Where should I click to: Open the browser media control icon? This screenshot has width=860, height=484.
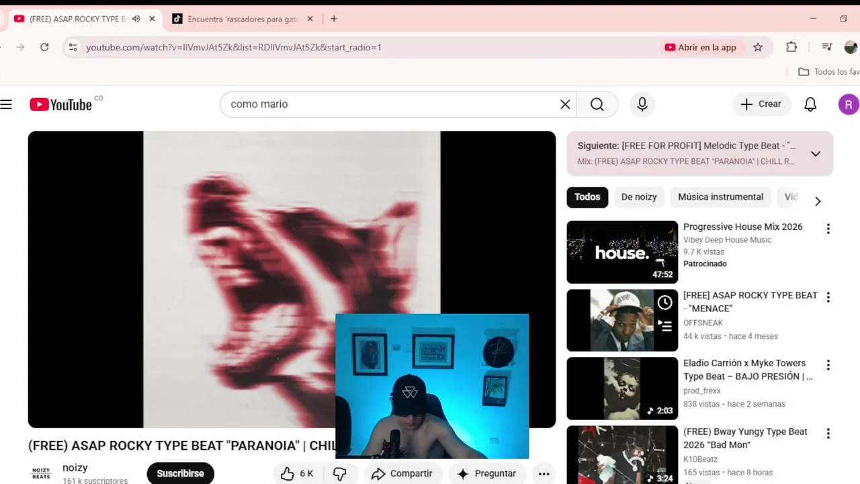click(x=827, y=47)
